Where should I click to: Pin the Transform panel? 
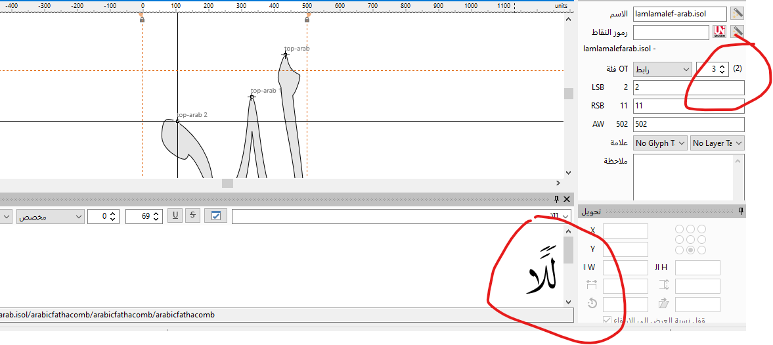coord(741,212)
